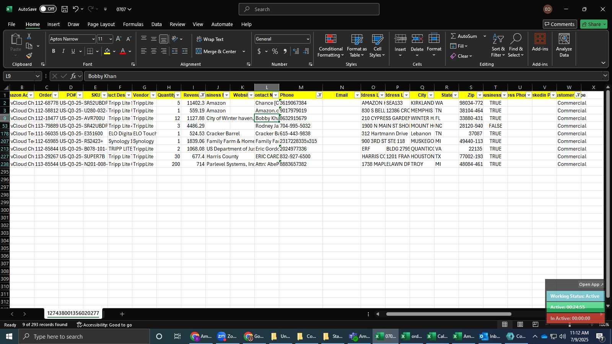Switch to Data ribbon tab

click(156, 24)
